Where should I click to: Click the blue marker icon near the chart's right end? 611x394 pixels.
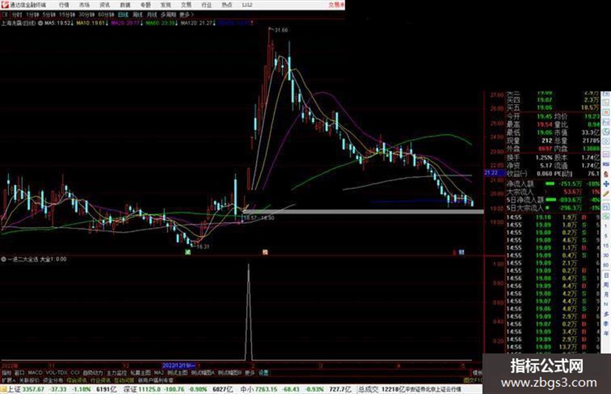pyautogui.click(x=462, y=252)
